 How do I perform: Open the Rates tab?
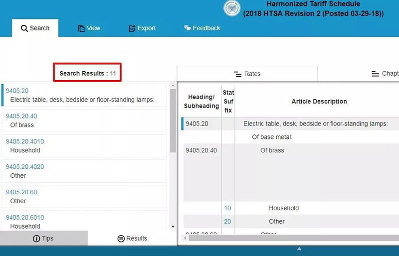coord(247,74)
